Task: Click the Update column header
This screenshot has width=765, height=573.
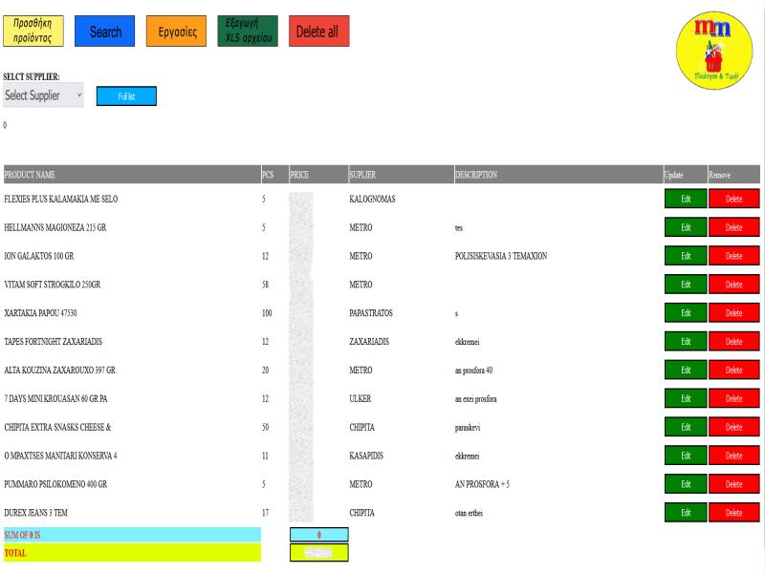Action: (x=686, y=175)
